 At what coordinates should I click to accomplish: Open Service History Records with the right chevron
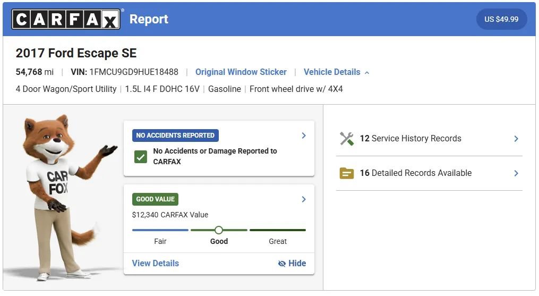516,139
